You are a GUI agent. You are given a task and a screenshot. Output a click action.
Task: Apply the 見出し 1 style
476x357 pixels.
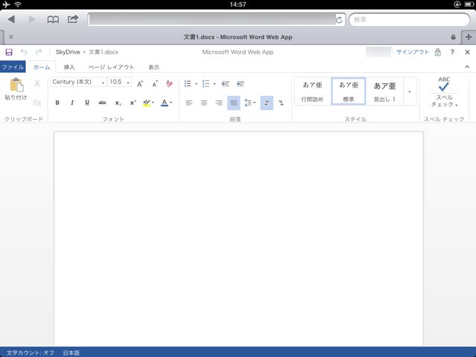pyautogui.click(x=385, y=91)
